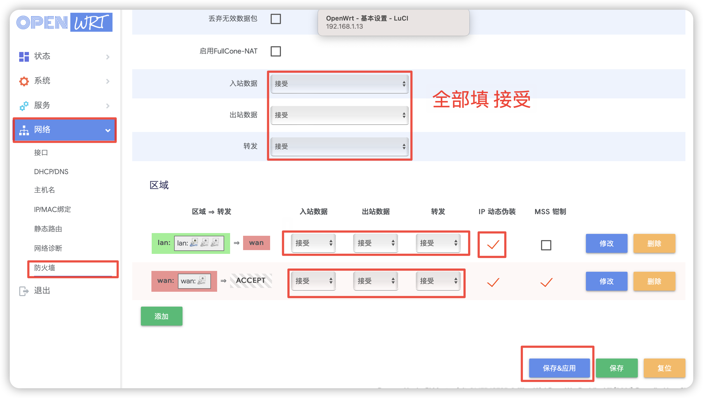Click the 服务 gears icon
Viewport: 703px width, 398px height.
click(x=24, y=106)
